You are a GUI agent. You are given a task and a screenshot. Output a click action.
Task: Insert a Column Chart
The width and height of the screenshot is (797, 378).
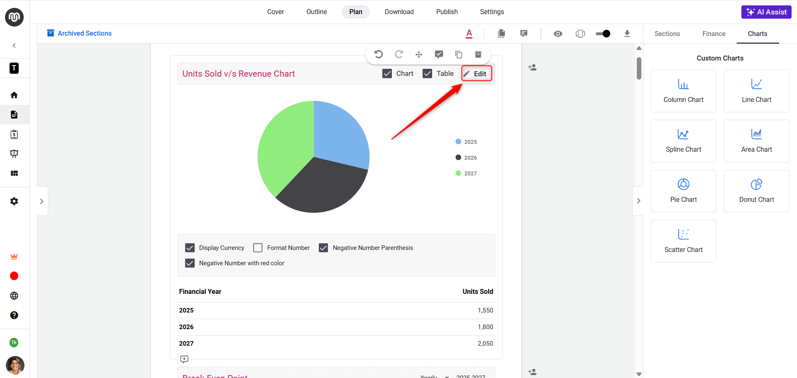[684, 91]
